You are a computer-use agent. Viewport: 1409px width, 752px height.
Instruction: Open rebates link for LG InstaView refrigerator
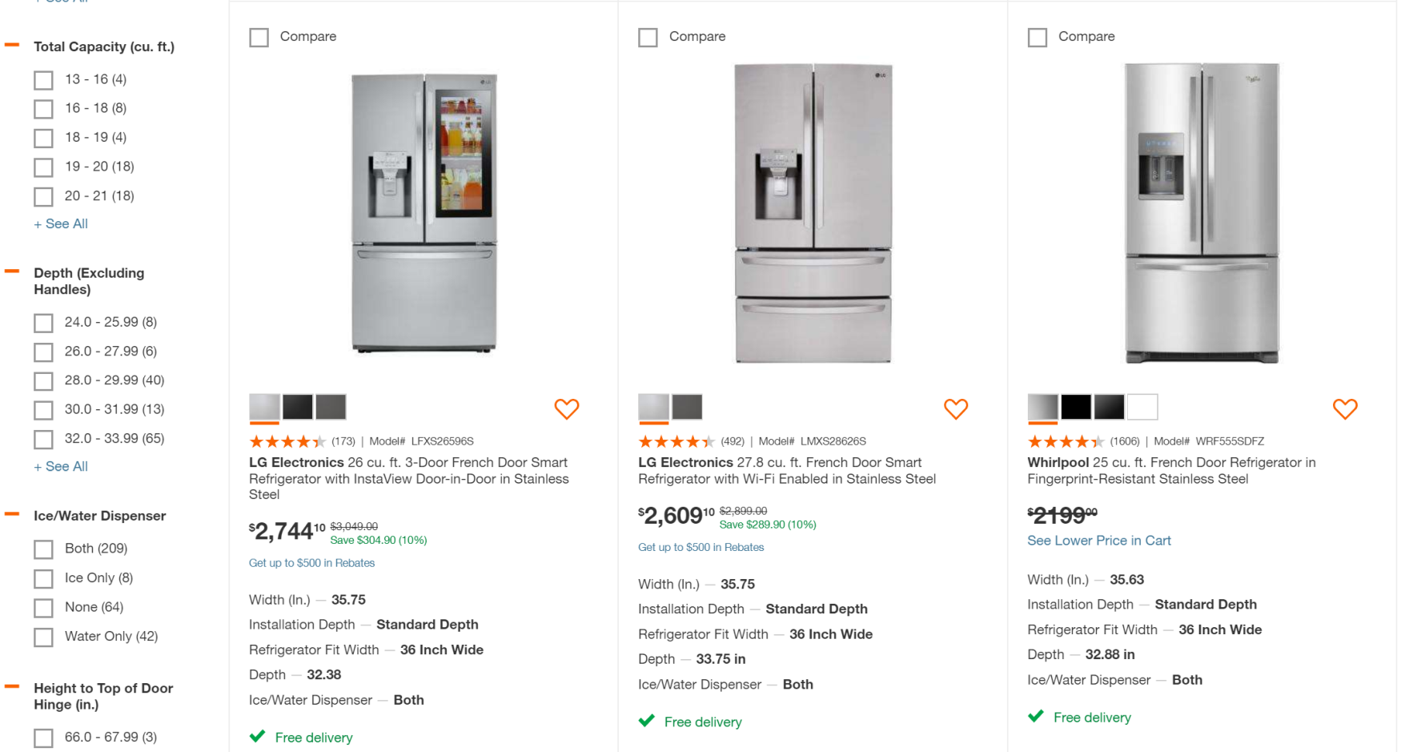click(311, 563)
